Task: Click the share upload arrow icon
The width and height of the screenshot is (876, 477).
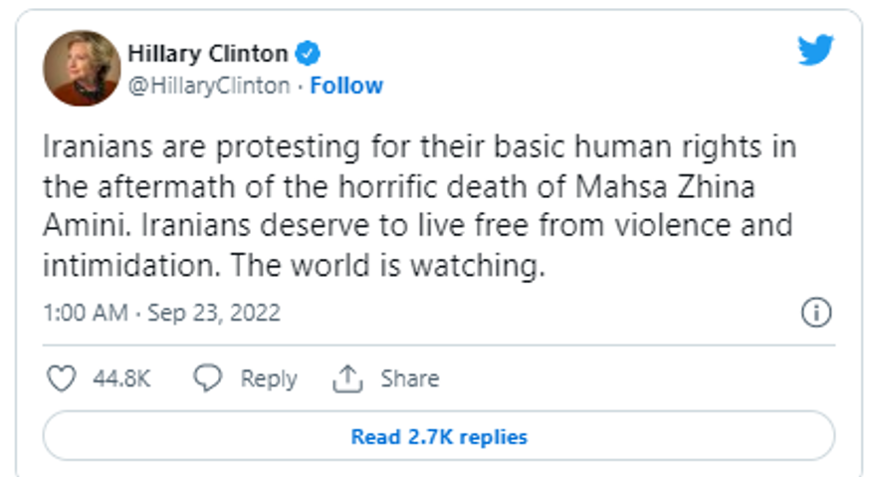Action: [x=346, y=378]
